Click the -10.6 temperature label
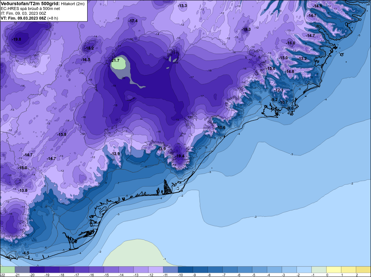This screenshot has height=277, width=371. point(221,127)
